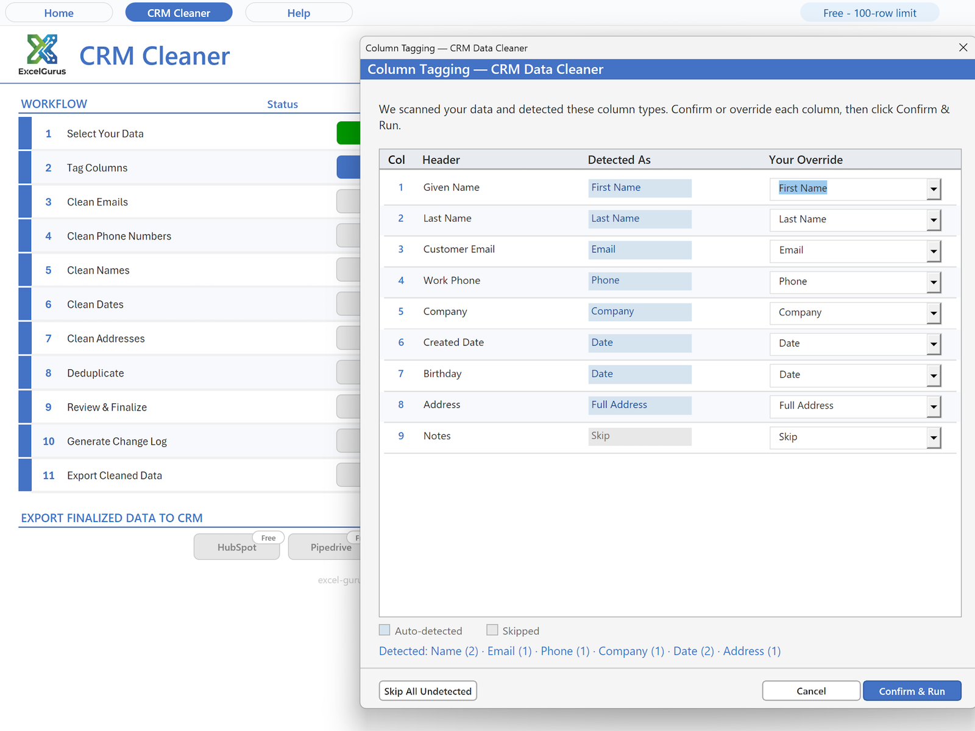Click the Free badge on HubSpot button

click(x=268, y=538)
